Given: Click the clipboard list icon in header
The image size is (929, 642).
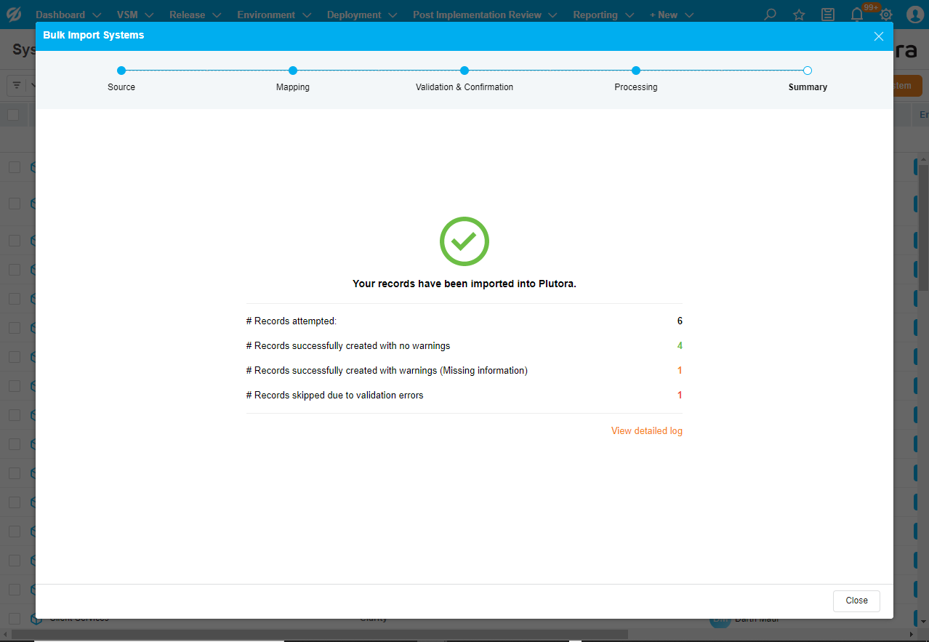Looking at the screenshot, I should 828,15.
